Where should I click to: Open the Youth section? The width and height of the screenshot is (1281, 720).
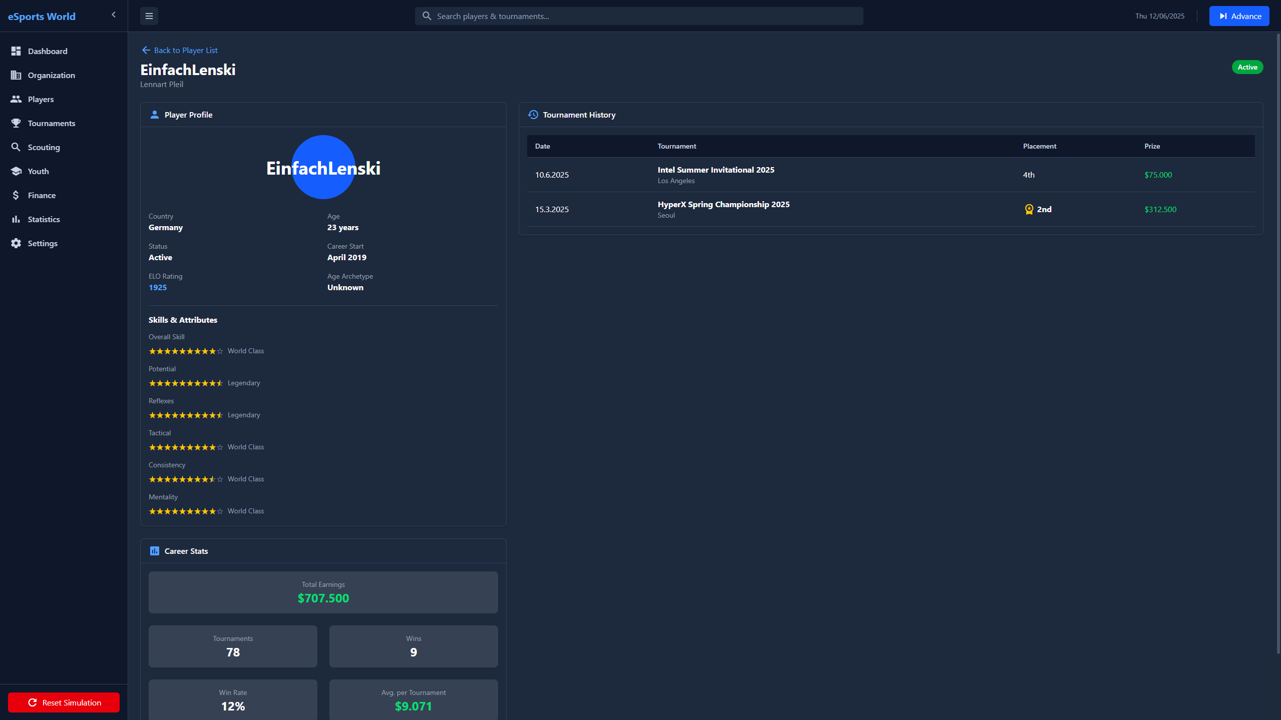pyautogui.click(x=64, y=171)
